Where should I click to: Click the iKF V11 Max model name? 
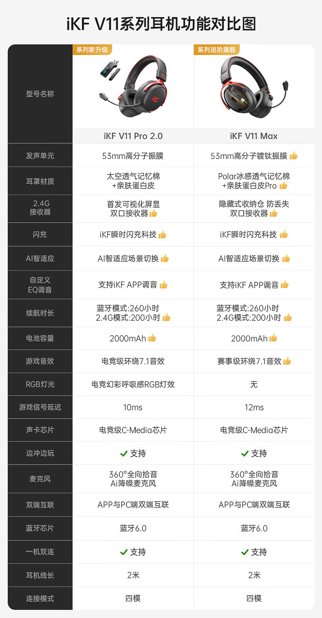click(254, 136)
